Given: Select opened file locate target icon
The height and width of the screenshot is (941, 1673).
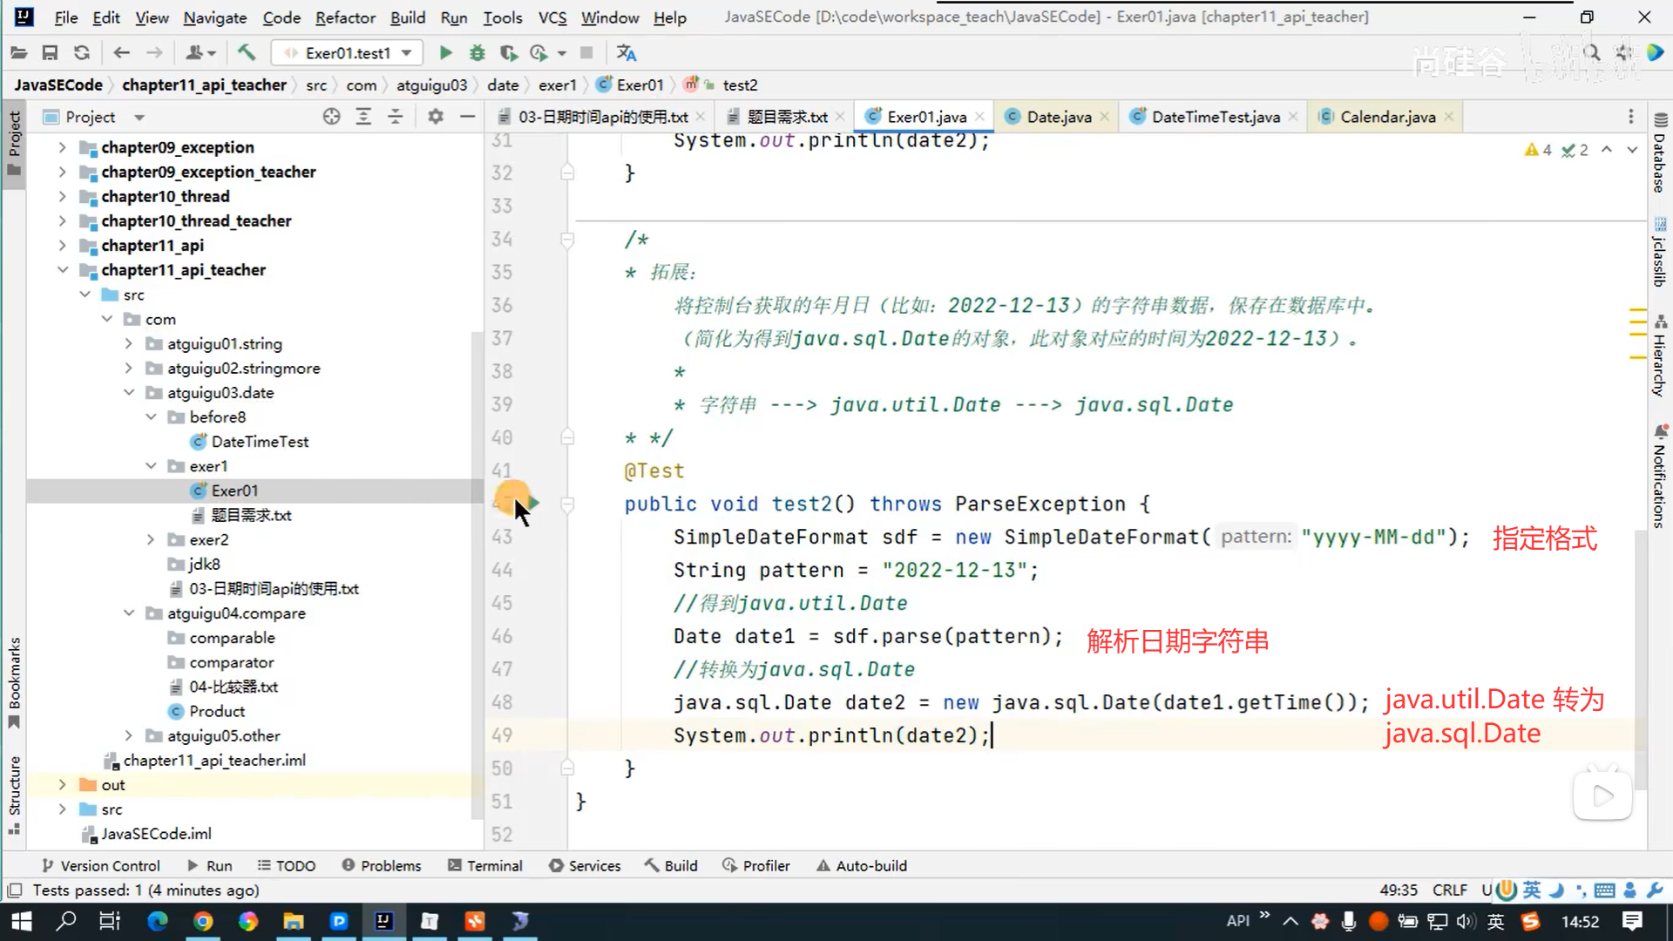Looking at the screenshot, I should 331,117.
